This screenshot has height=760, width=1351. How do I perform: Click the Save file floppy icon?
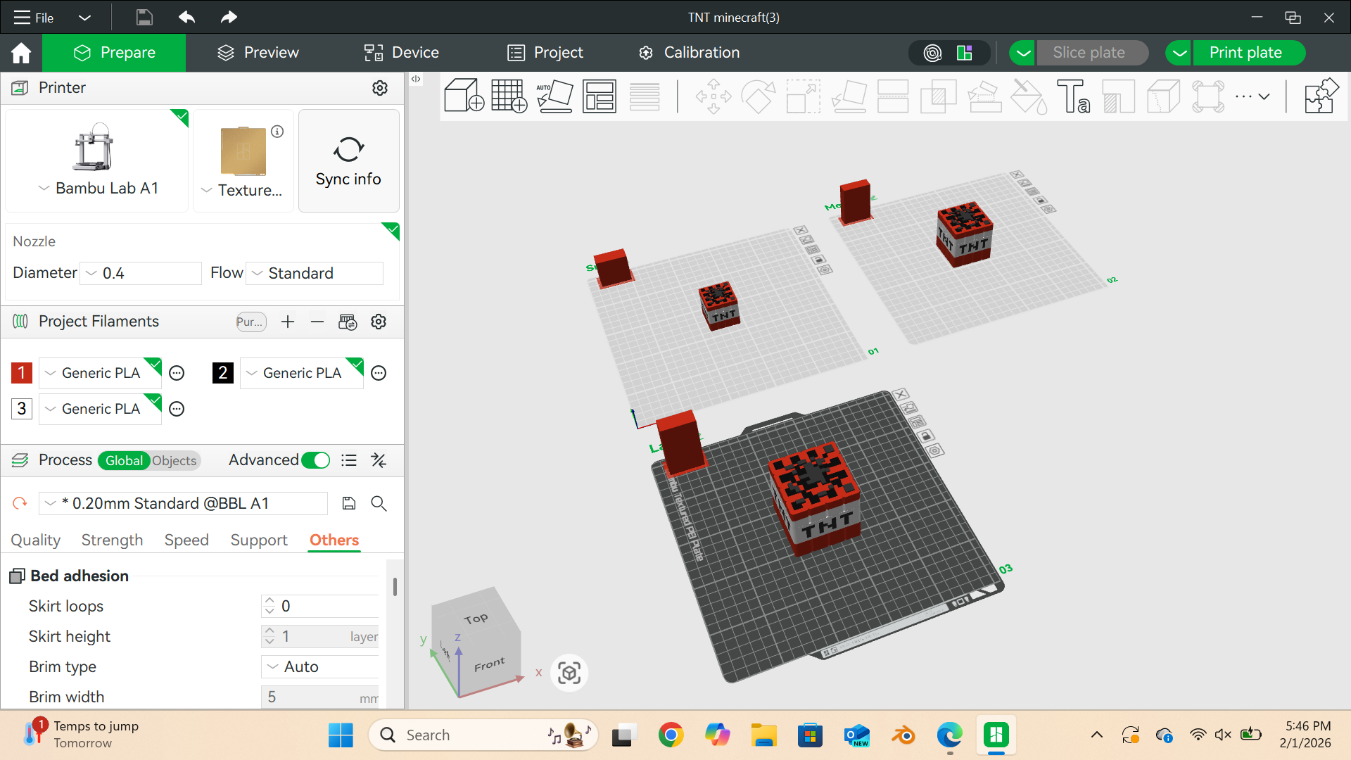[144, 17]
